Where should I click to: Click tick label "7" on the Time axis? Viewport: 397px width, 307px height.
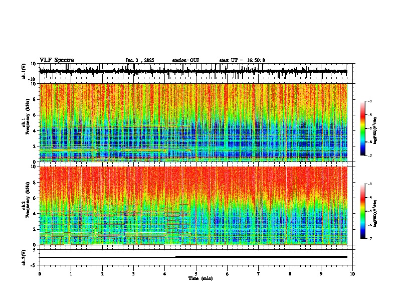259,274
